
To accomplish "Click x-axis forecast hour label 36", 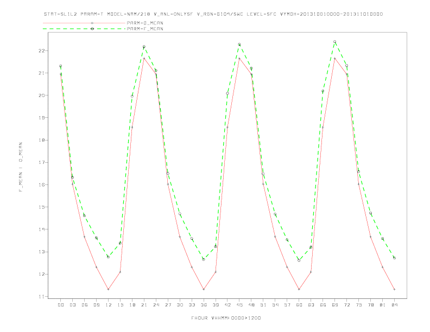I will click(x=204, y=305).
